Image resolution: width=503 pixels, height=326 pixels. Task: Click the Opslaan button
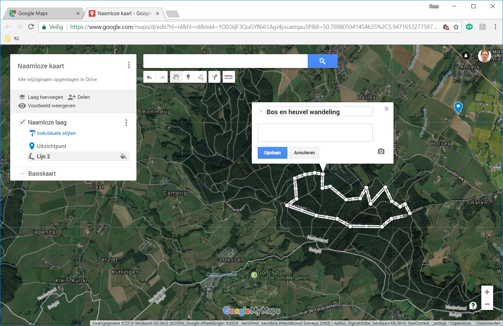[272, 153]
